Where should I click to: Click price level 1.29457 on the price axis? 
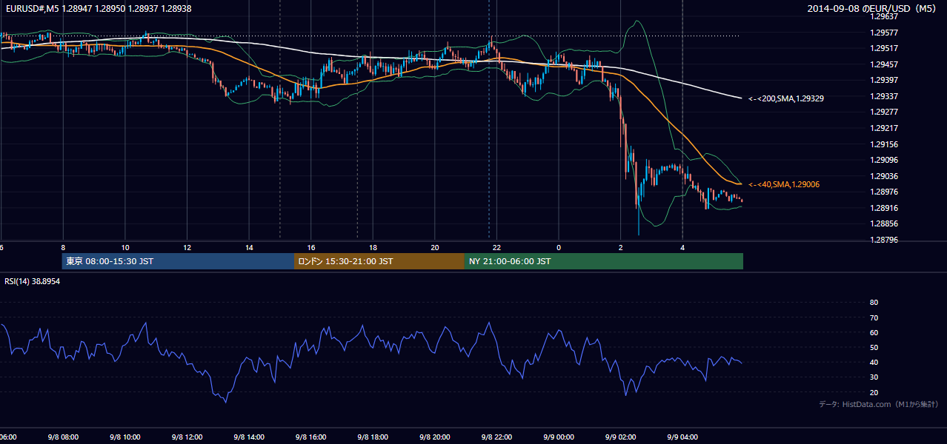[x=883, y=64]
